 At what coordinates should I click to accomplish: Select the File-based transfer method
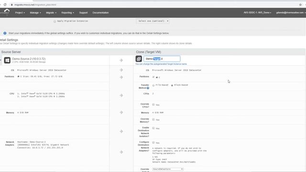pyautogui.click(x=153, y=85)
